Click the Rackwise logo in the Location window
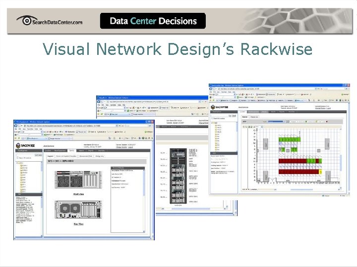This screenshot has width=357, height=267. pos(220,107)
